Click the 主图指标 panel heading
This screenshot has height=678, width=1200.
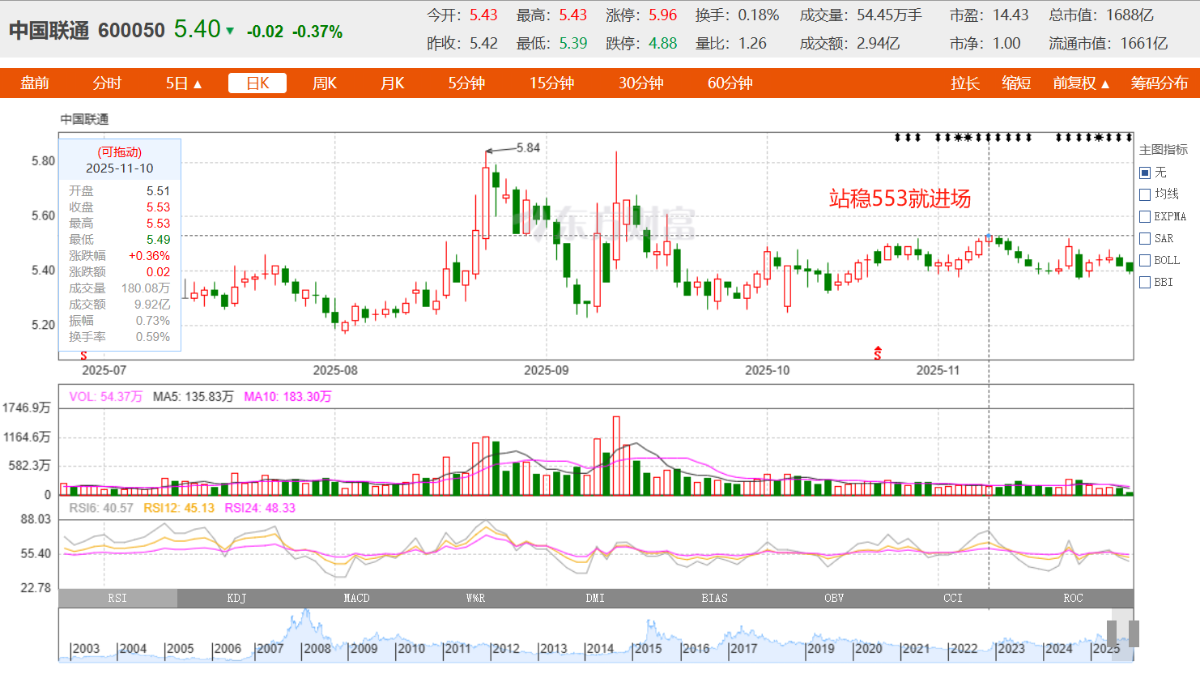click(x=1164, y=150)
